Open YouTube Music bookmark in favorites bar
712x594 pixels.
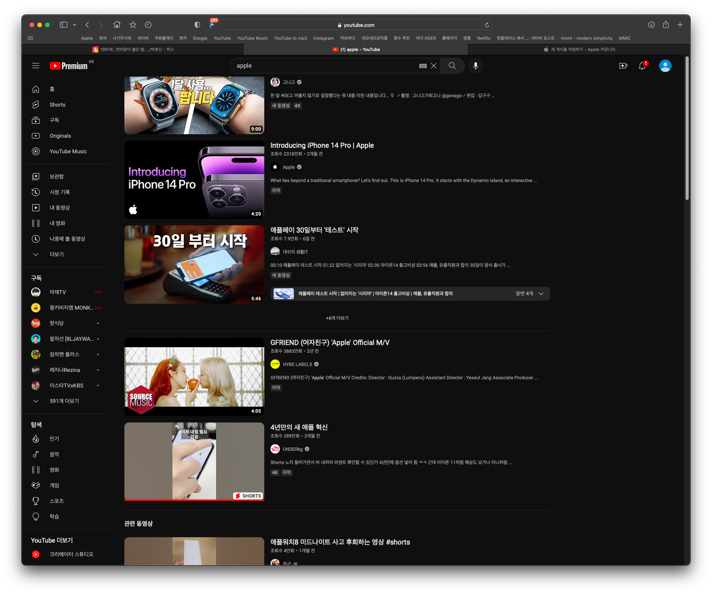pos(252,38)
